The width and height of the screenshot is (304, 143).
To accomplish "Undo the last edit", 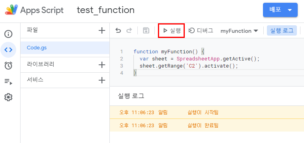I will tap(118, 31).
